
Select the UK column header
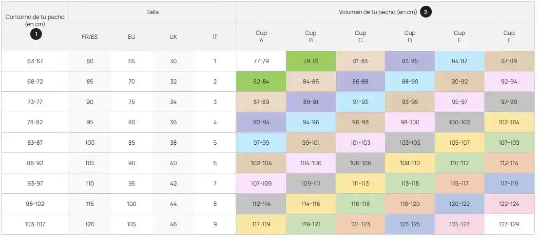point(173,37)
